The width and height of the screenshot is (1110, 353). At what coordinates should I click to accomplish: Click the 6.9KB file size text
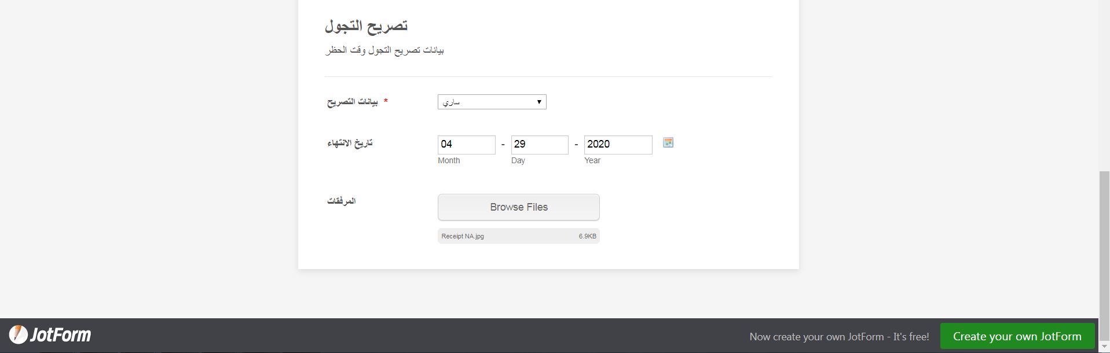[587, 236]
